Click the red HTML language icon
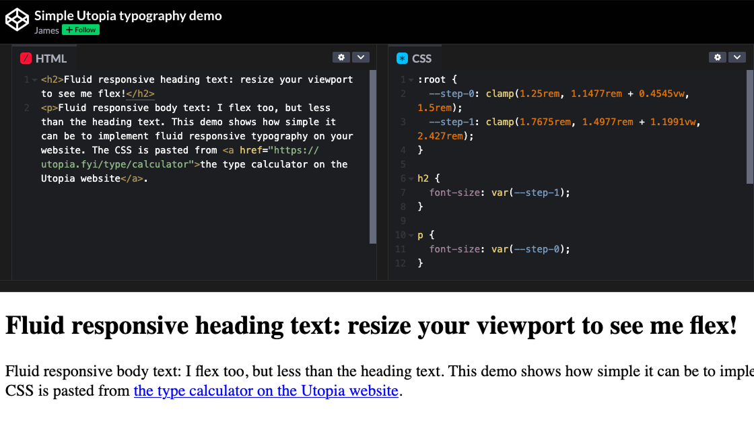The image size is (754, 424). 26,58
